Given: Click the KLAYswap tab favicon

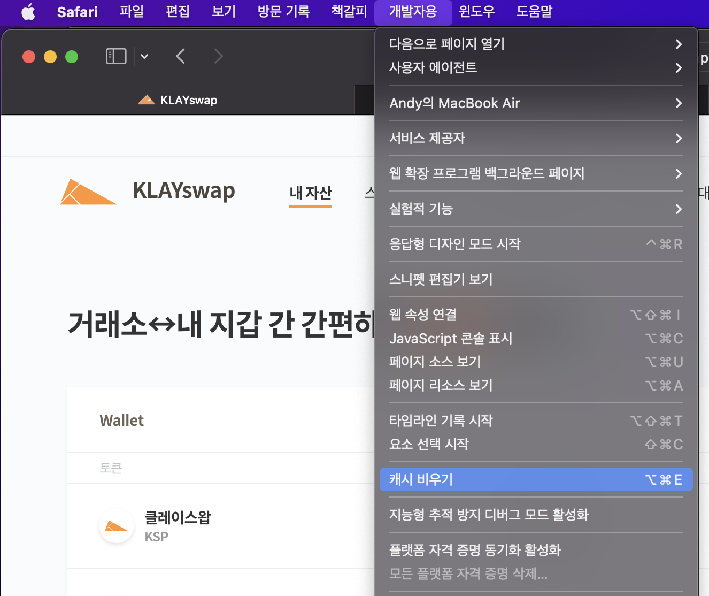Looking at the screenshot, I should [x=146, y=100].
